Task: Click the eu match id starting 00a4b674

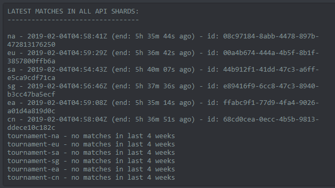Action: [x=271, y=53]
